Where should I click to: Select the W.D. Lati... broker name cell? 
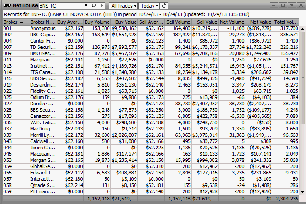point(43,122)
